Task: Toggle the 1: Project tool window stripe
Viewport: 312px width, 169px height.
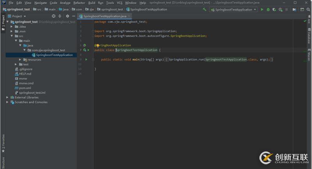Action: click(x=3, y=23)
